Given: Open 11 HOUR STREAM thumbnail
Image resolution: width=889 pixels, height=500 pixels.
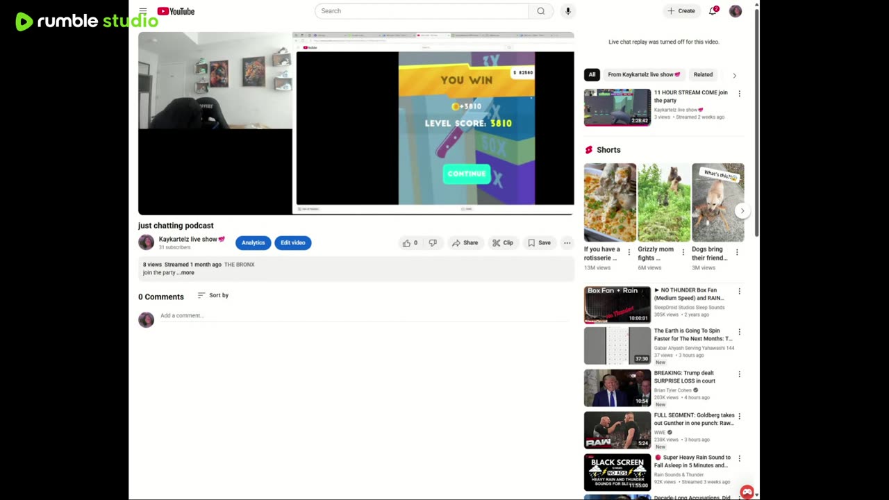Looking at the screenshot, I should [617, 108].
